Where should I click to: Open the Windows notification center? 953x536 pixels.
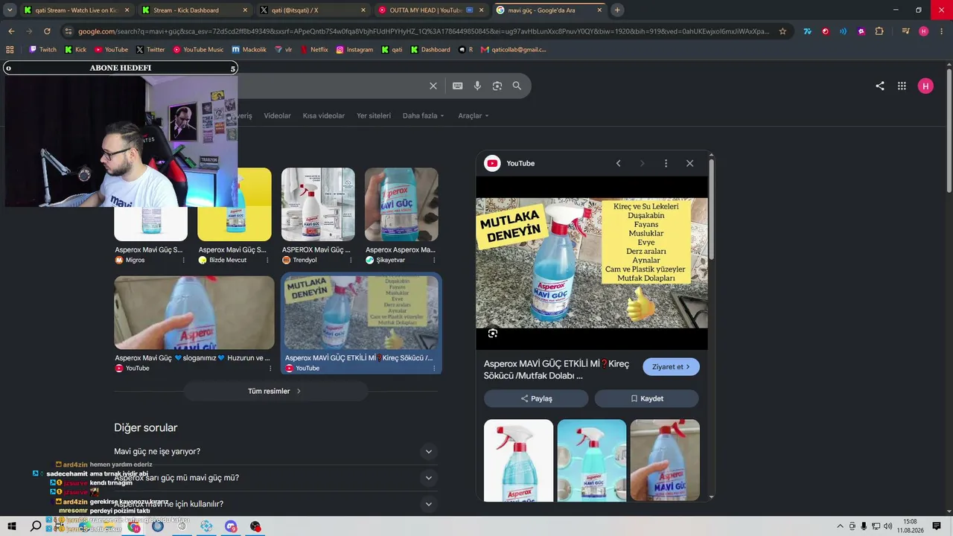[x=938, y=526]
